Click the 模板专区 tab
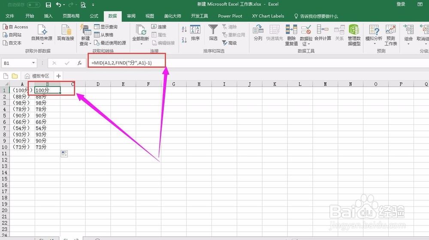 (x=37, y=76)
